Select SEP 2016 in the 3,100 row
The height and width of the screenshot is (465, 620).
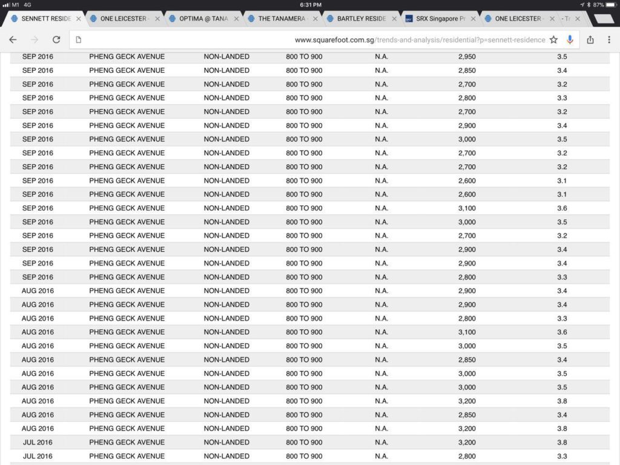(38, 209)
